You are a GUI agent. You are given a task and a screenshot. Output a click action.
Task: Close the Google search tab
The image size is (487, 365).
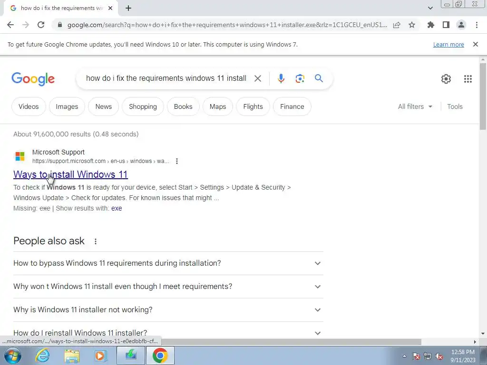click(110, 9)
